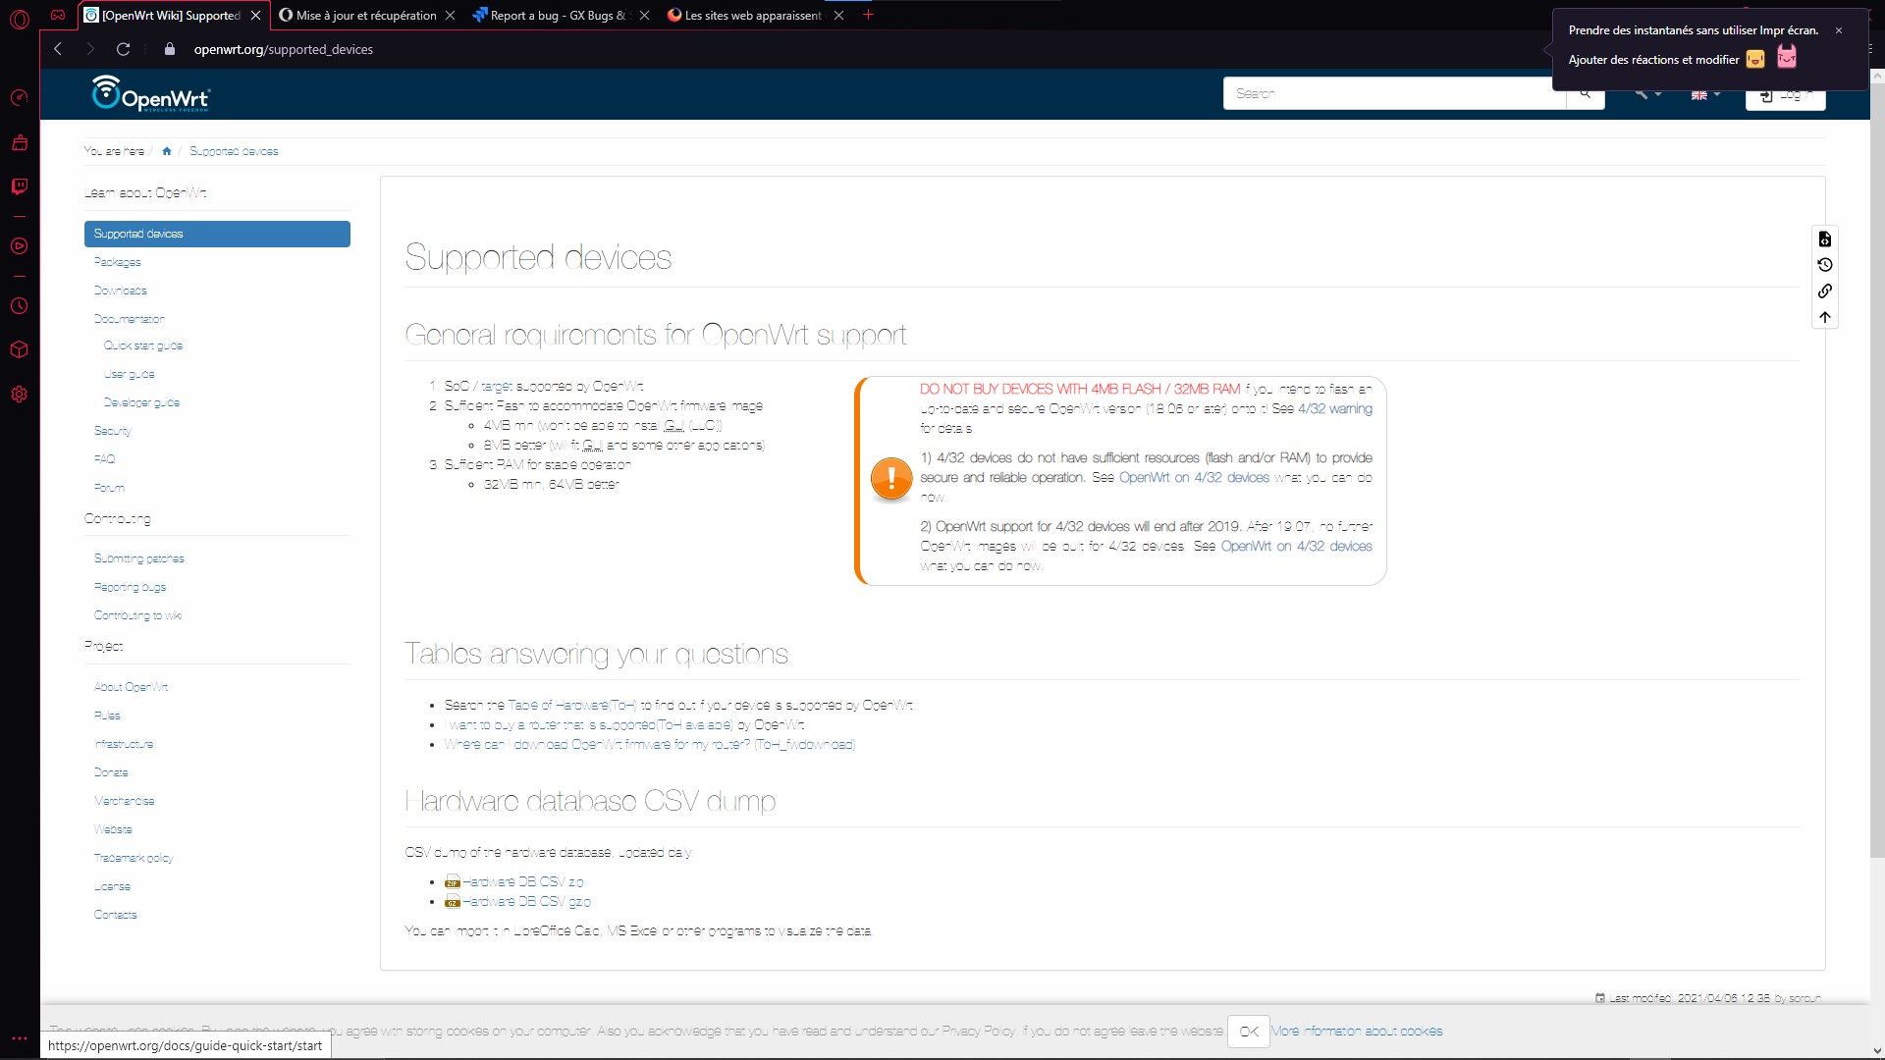1885x1060 pixels.
Task: Open Table of Hardware (ToH) link
Action: 571,705
